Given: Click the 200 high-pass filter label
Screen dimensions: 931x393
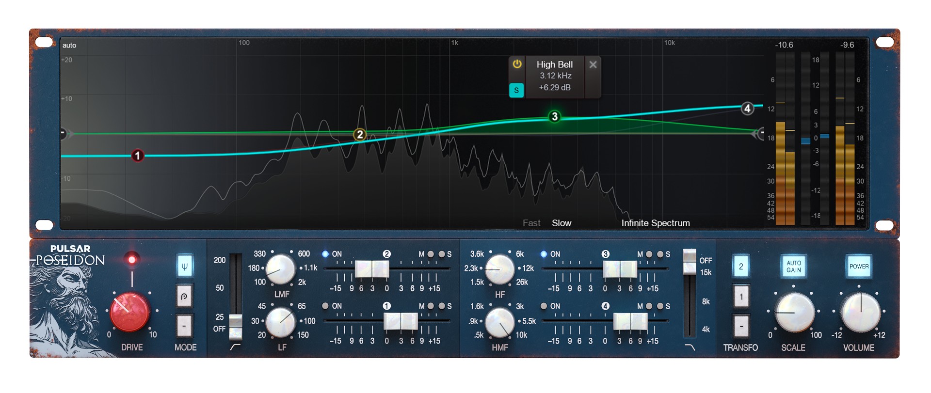Looking at the screenshot, I should coord(220,260).
